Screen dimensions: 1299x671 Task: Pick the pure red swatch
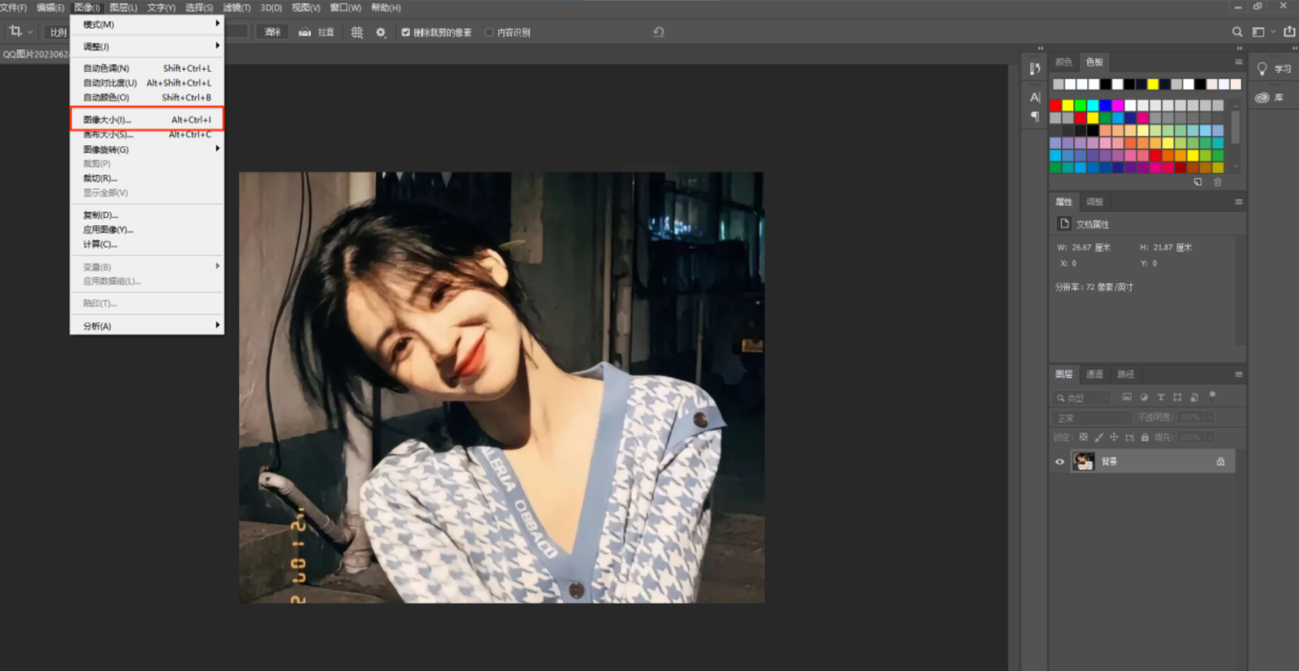[1055, 105]
